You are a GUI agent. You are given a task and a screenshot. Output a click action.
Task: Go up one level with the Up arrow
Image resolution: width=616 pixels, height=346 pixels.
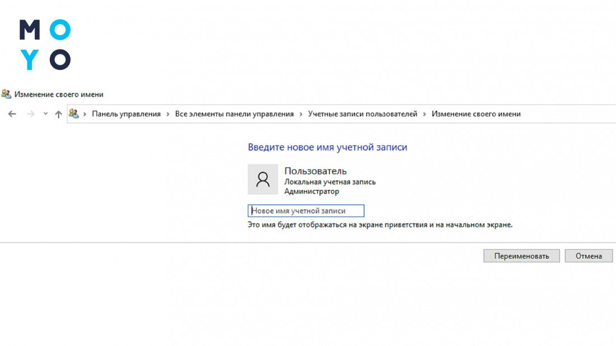click(58, 114)
